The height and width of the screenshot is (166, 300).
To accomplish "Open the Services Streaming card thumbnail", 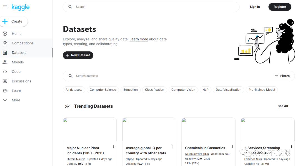I will 268,129.
